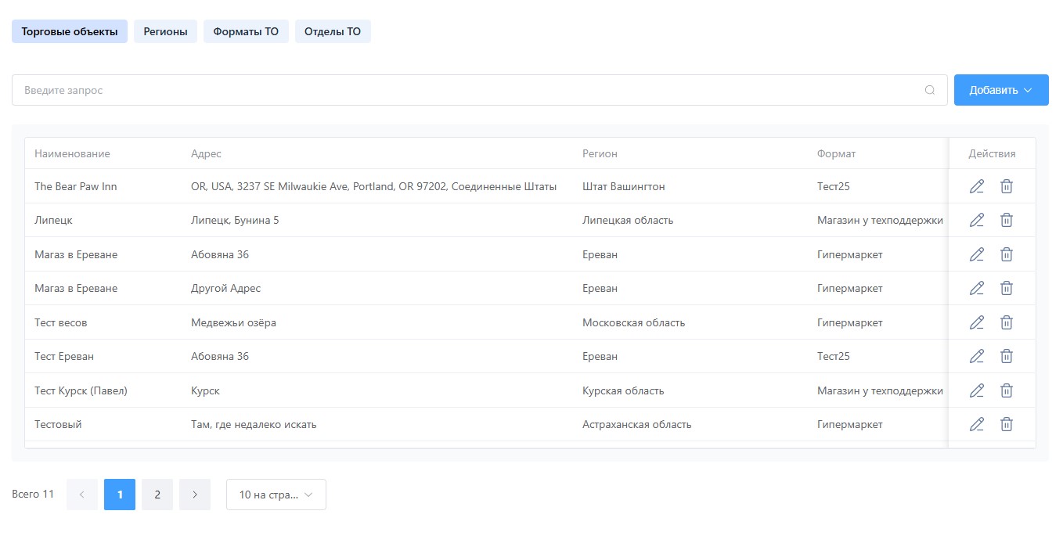Open the Добавить dropdown button
Screen dimensions: 1063x536
pos(1000,90)
